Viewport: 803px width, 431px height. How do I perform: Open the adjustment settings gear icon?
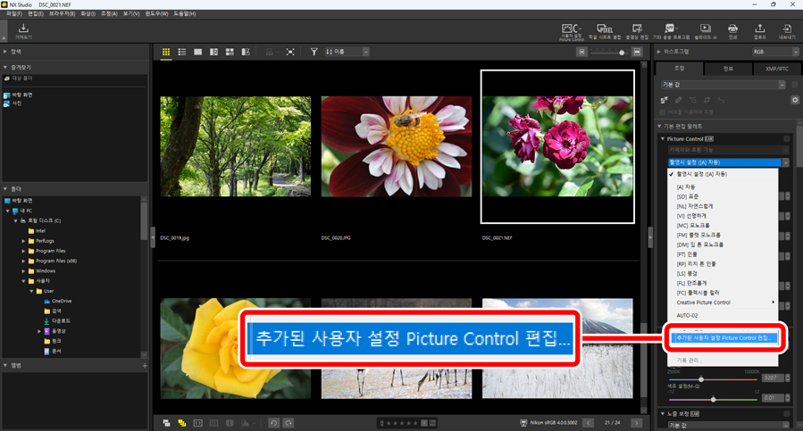(795, 100)
